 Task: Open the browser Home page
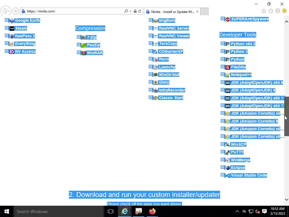tap(264, 11)
